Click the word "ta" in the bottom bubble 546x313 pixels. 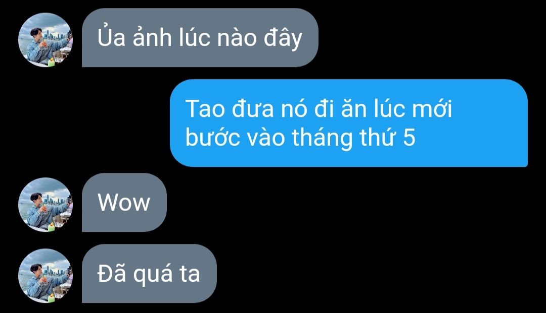[x=190, y=274]
